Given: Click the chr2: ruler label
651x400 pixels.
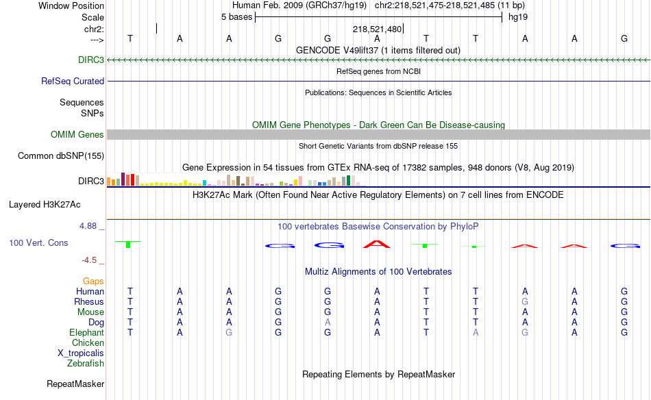Looking at the screenshot, I should coord(94,29).
